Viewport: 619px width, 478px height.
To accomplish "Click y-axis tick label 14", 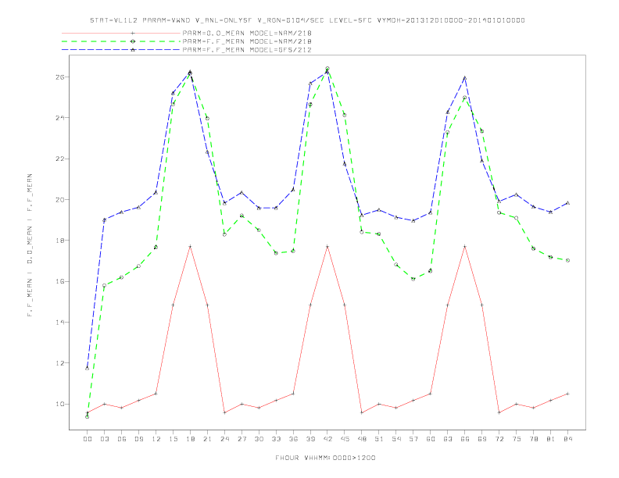I will pos(60,323).
